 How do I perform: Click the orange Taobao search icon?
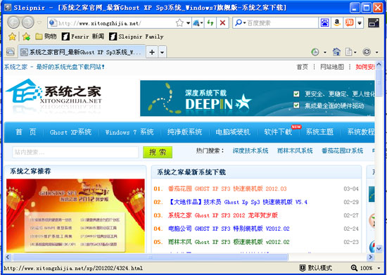[x=349, y=23]
